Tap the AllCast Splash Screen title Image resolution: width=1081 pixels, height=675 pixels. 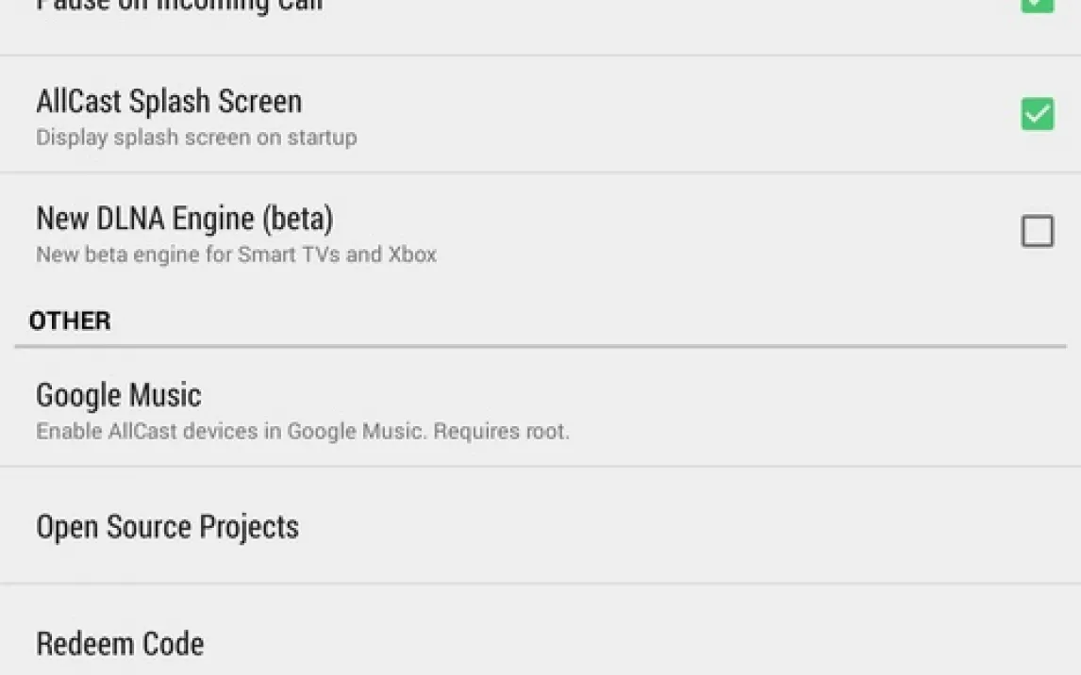169,102
